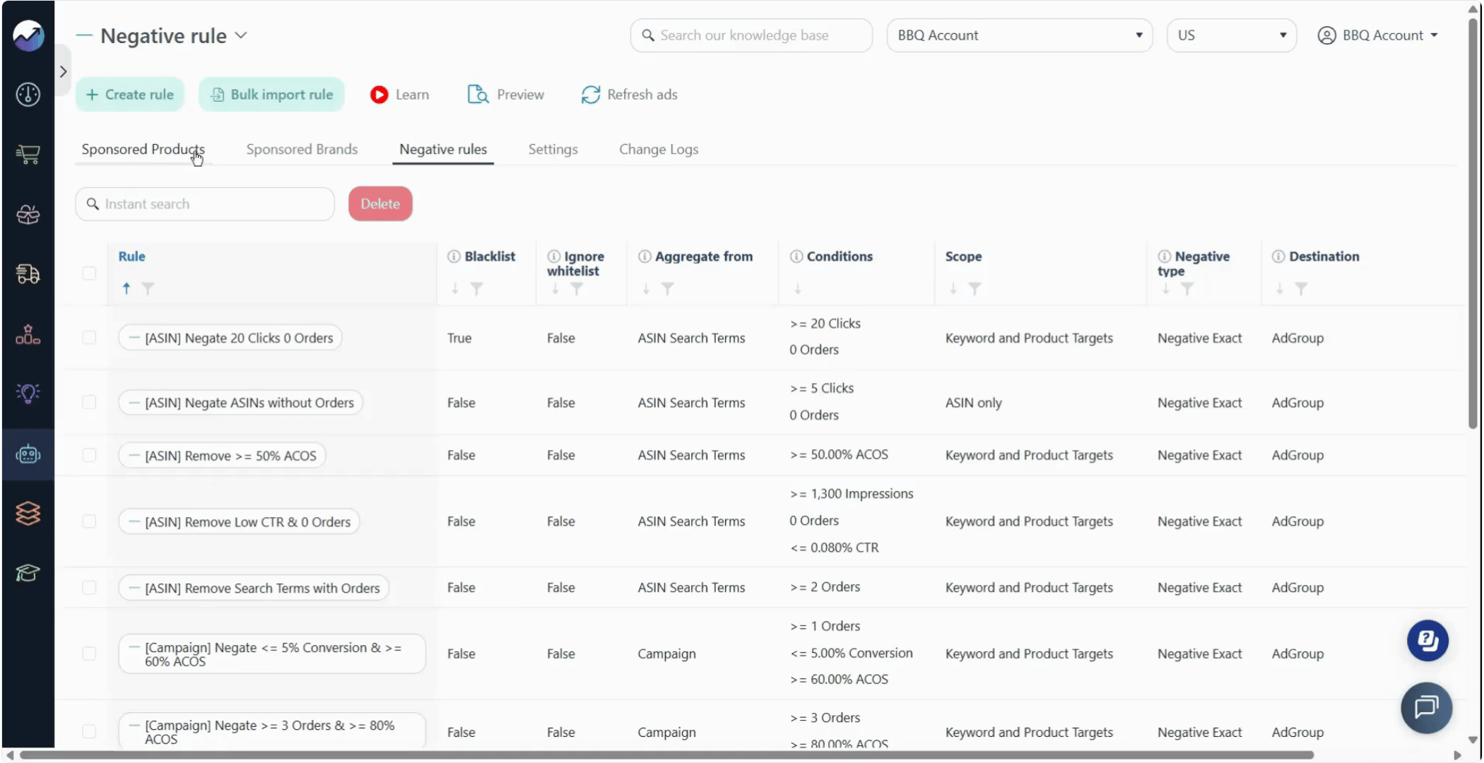Open the robot automation sidebar icon
This screenshot has height=763, width=1484.
[28, 454]
